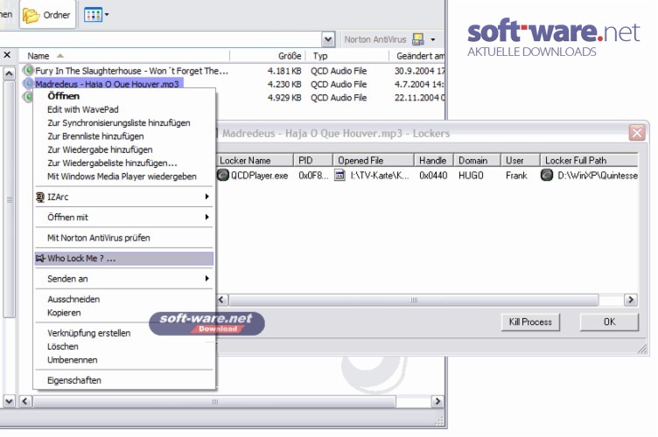Open the address bar dropdown arrow
The height and width of the screenshot is (437, 658).
tap(328, 39)
